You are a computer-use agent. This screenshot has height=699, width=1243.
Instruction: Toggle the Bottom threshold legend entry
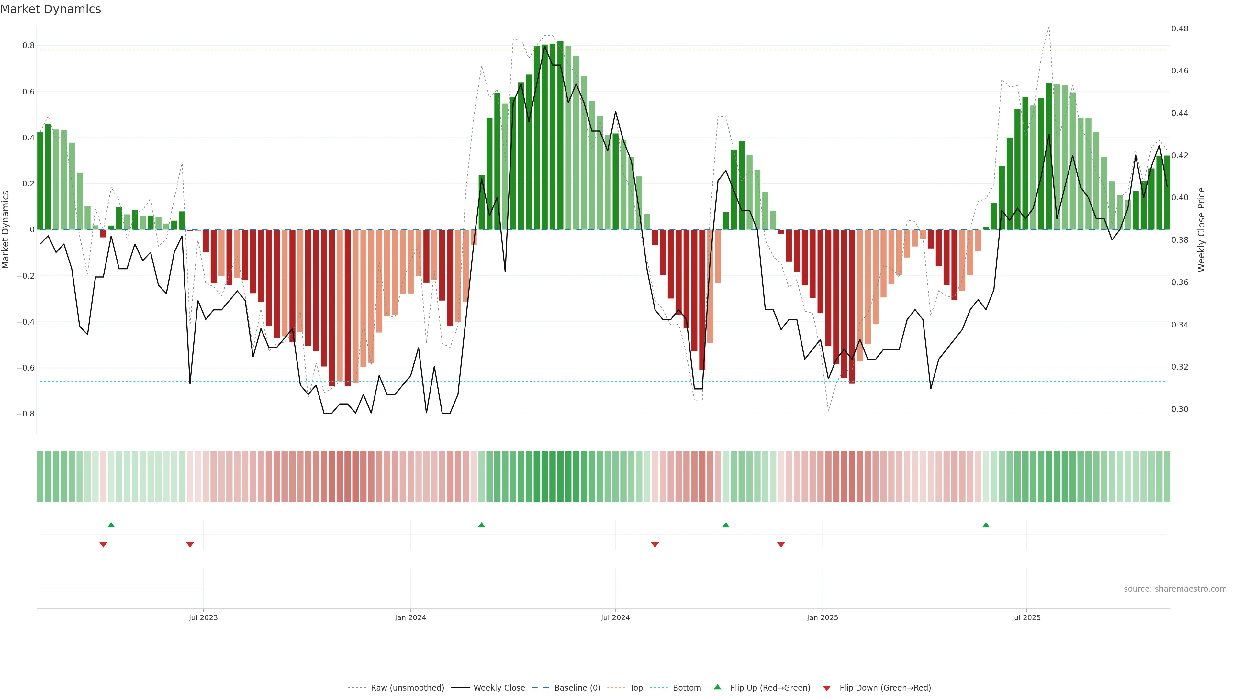[x=687, y=688]
